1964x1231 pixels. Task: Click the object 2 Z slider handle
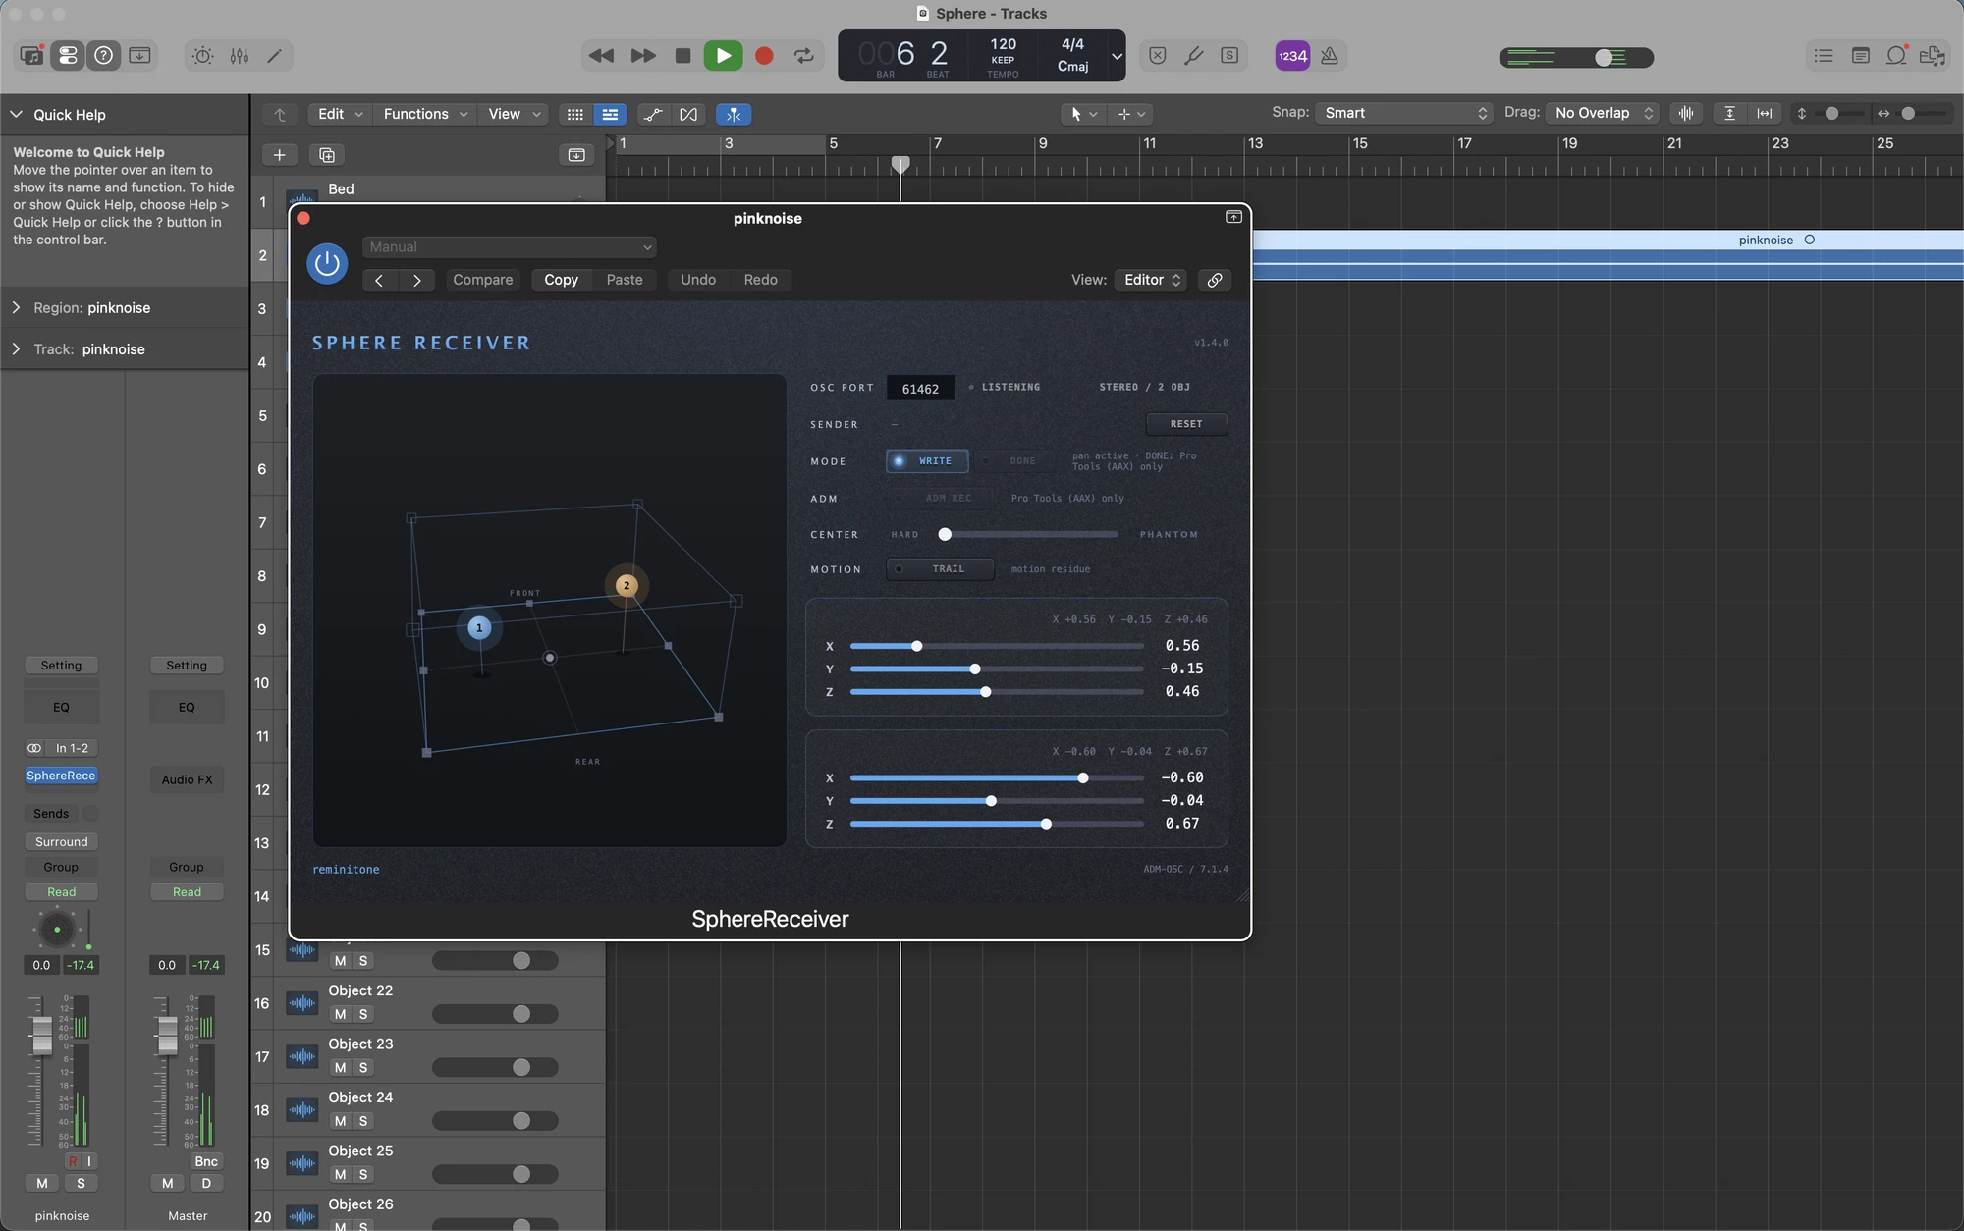pyautogui.click(x=1046, y=824)
